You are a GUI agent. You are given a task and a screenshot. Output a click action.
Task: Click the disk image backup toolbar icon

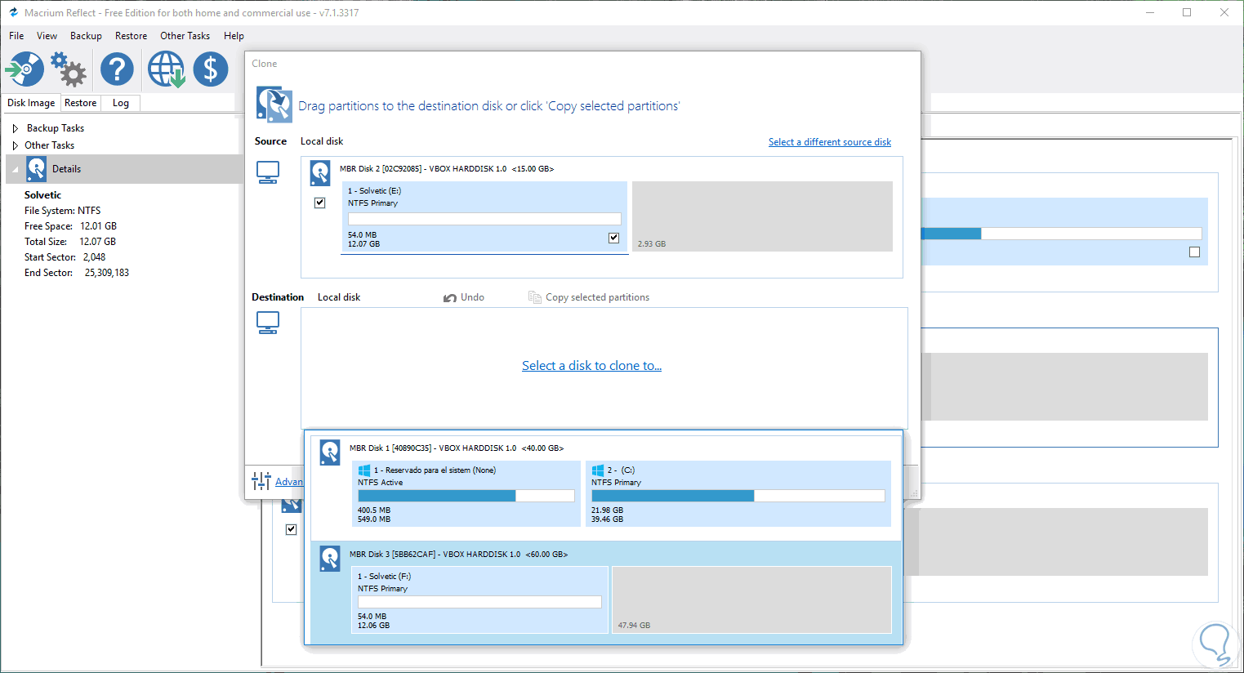tap(25, 69)
